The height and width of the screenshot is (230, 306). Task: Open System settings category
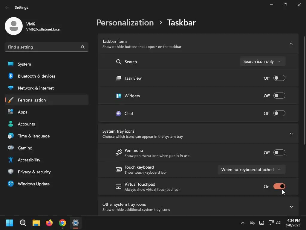(47, 64)
